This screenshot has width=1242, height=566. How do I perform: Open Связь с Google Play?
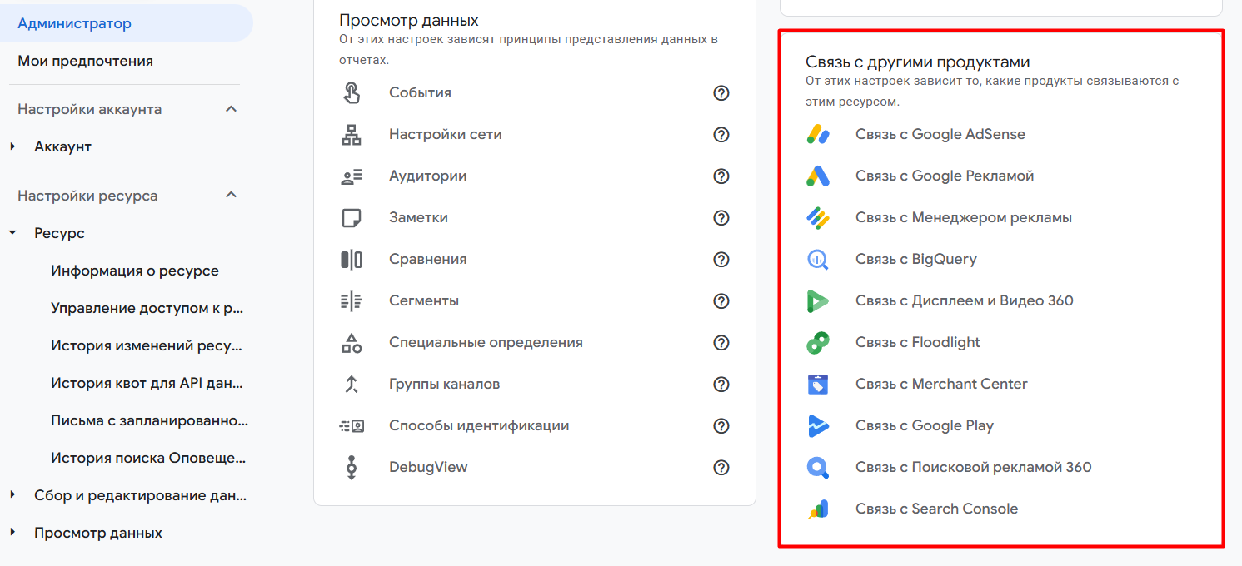point(925,425)
